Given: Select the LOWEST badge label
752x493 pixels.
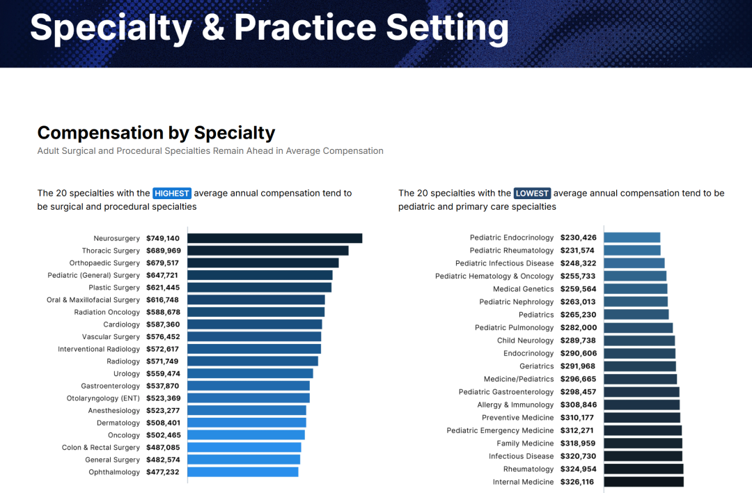Looking at the screenshot, I should (x=532, y=194).
